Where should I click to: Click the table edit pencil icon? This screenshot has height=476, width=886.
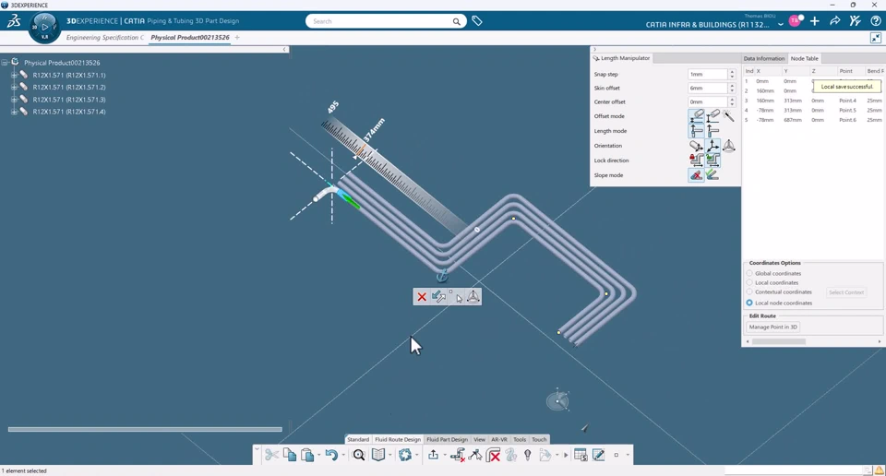coord(598,455)
